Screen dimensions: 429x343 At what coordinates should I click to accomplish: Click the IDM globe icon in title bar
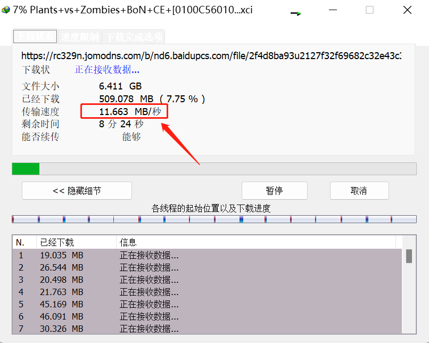6,10
